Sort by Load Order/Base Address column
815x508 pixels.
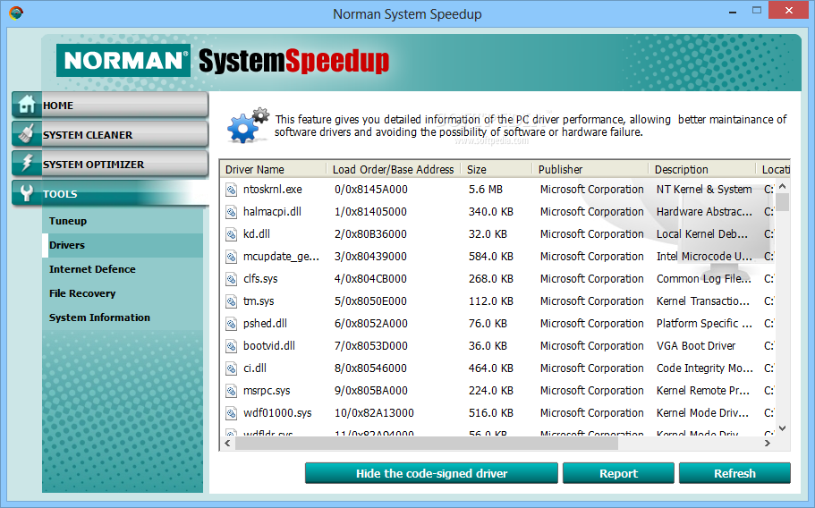click(x=394, y=169)
